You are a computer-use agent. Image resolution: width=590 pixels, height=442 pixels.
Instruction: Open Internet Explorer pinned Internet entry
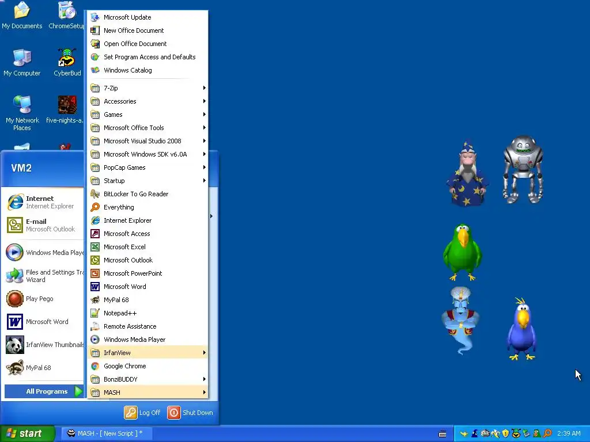click(x=44, y=202)
